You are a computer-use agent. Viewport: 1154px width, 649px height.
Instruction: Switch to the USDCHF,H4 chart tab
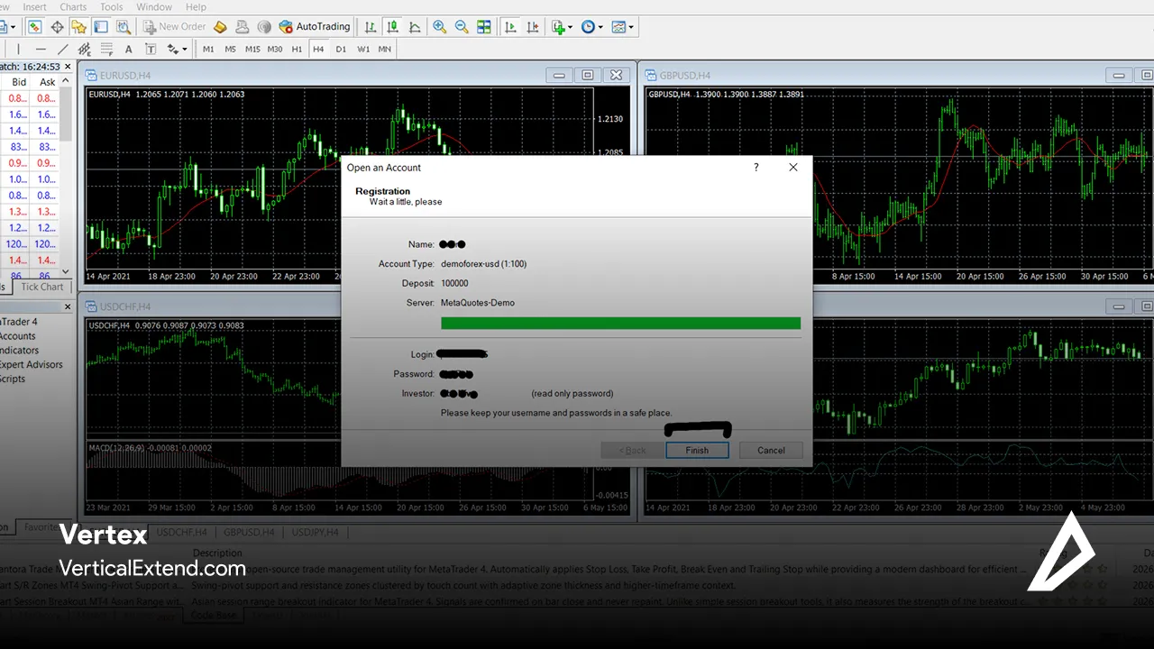pyautogui.click(x=182, y=532)
